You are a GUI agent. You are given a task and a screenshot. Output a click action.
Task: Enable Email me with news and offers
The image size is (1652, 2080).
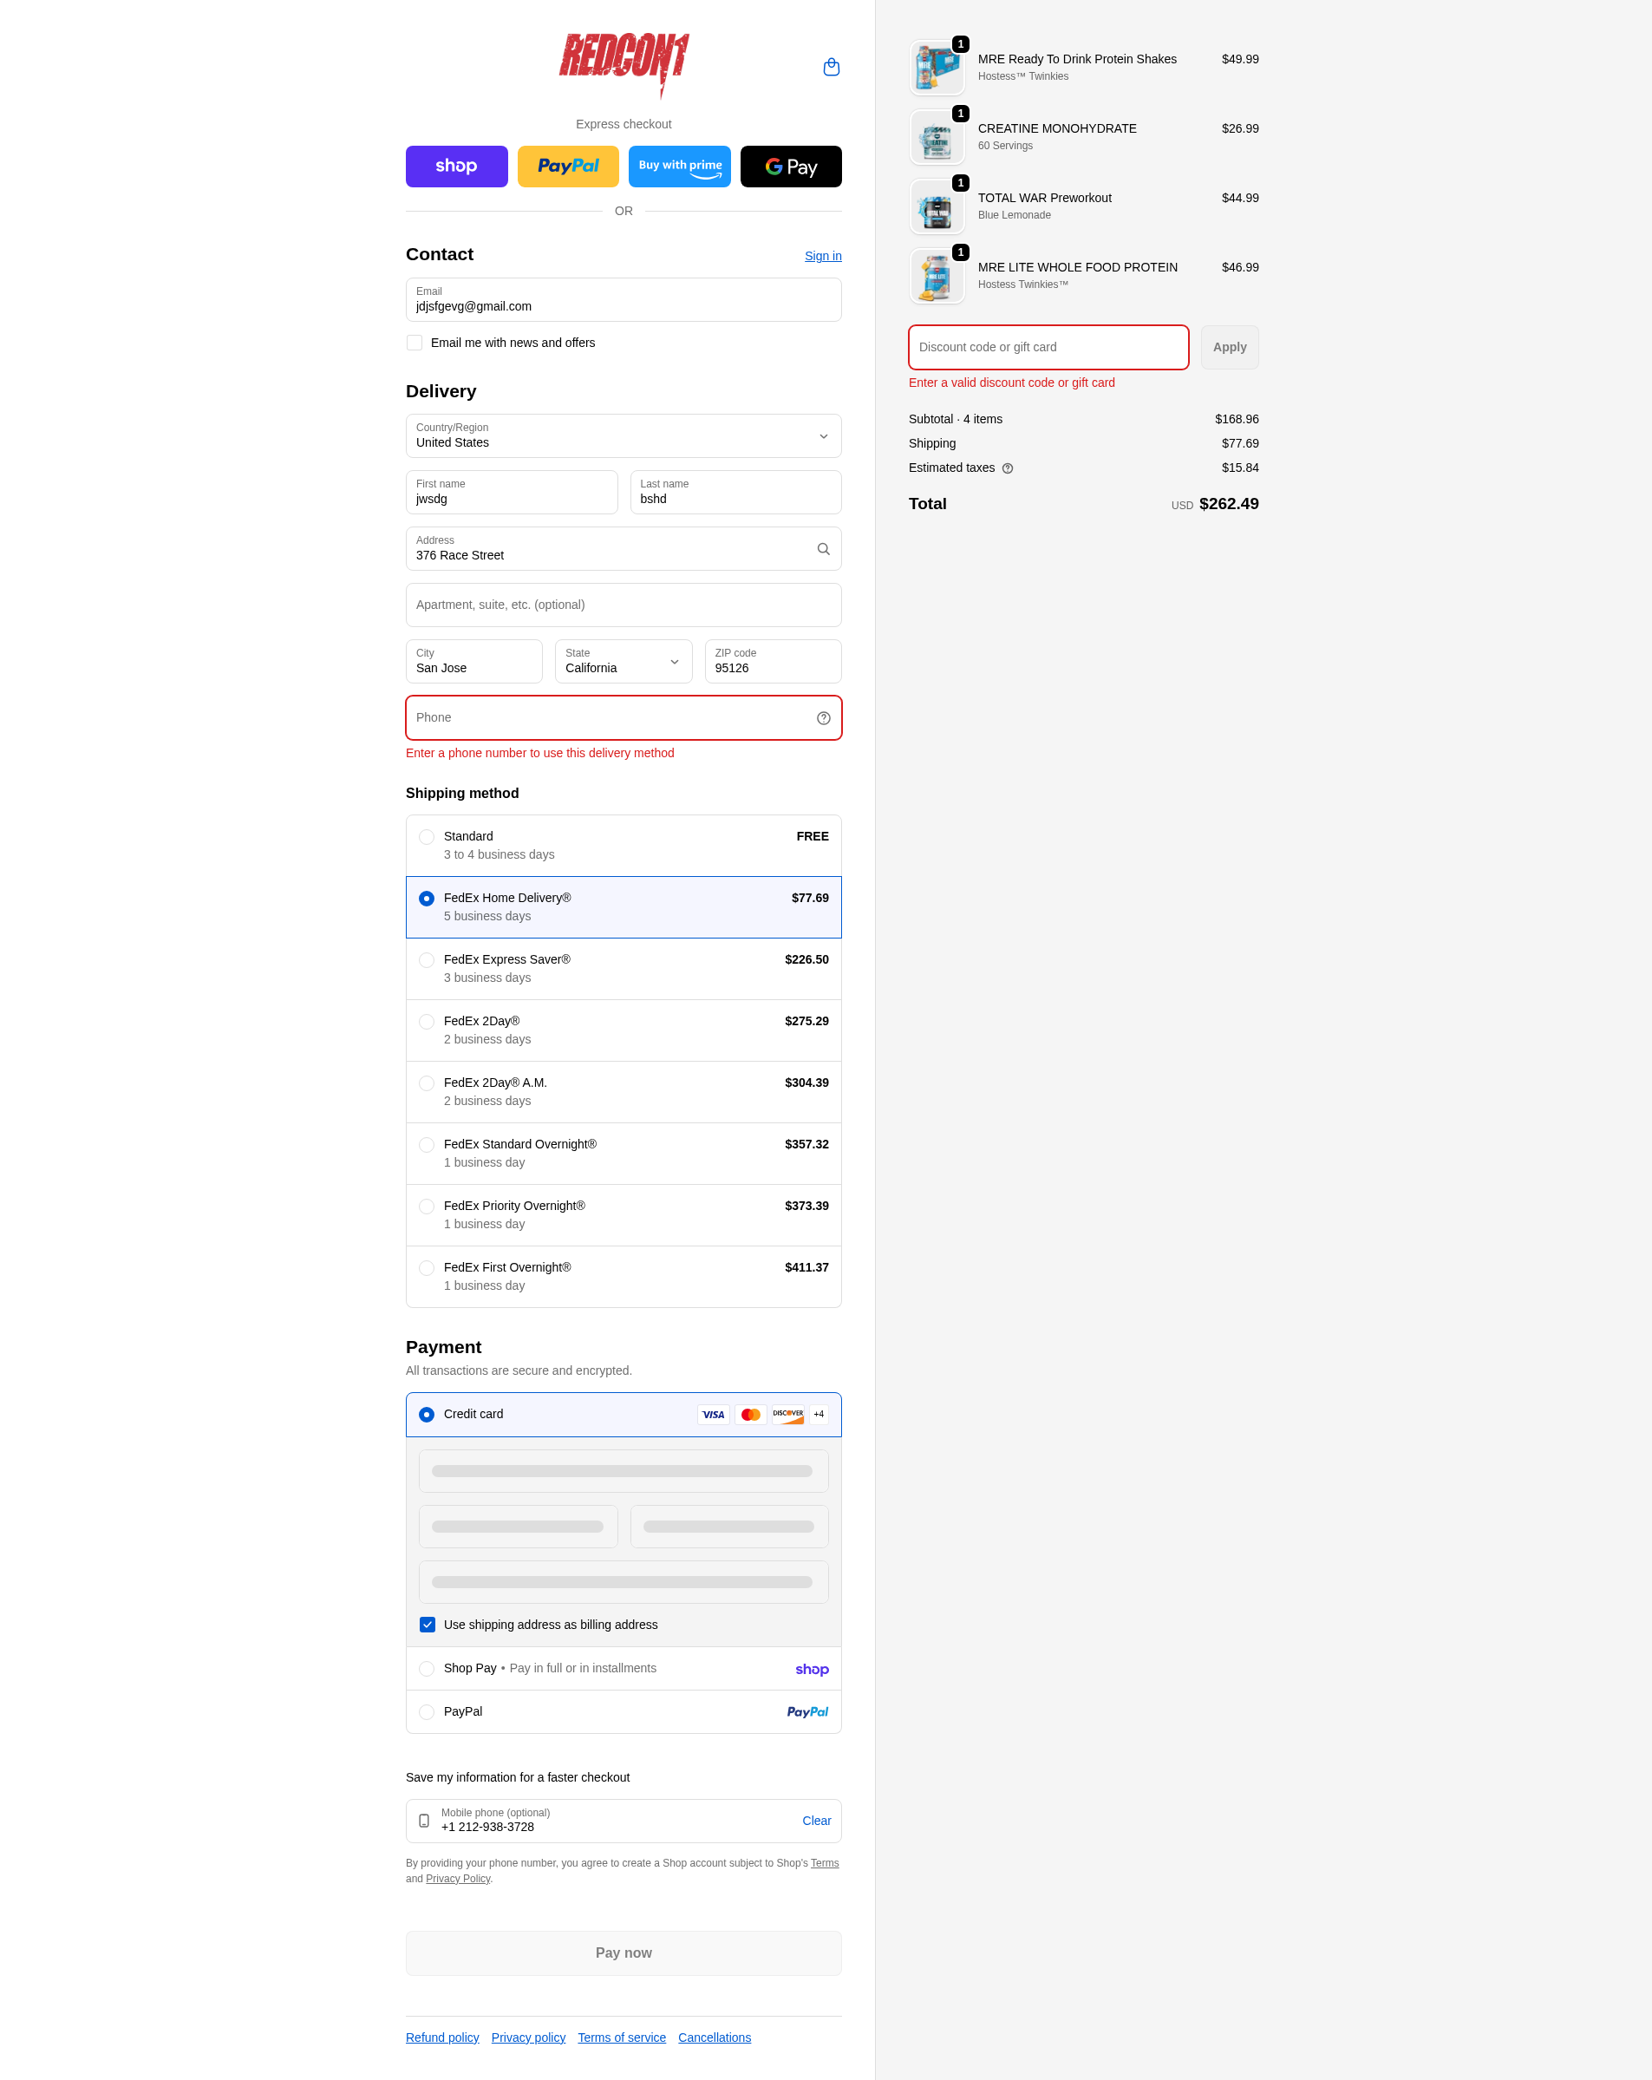[415, 343]
